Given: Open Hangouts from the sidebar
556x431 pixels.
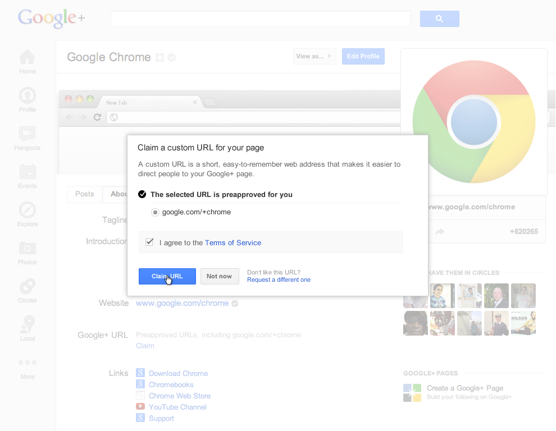Looking at the screenshot, I should [x=28, y=138].
